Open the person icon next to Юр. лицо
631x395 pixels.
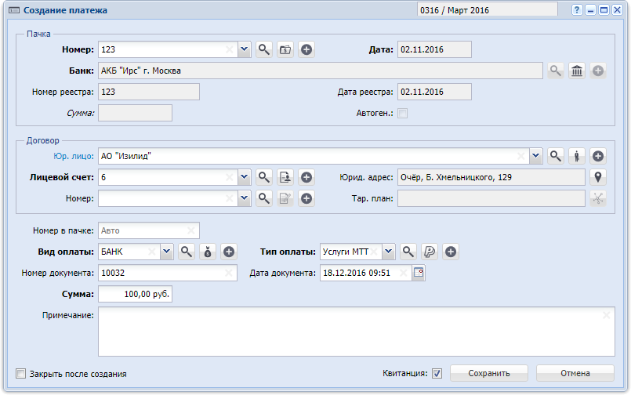[577, 156]
